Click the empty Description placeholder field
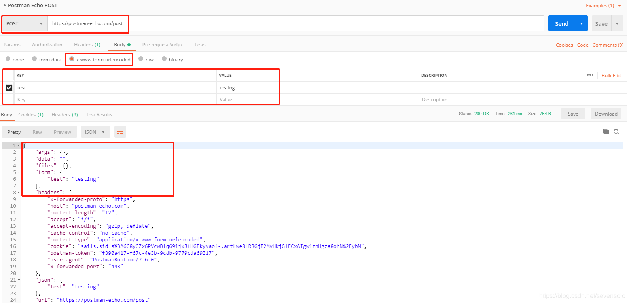The image size is (629, 303). pos(523,100)
